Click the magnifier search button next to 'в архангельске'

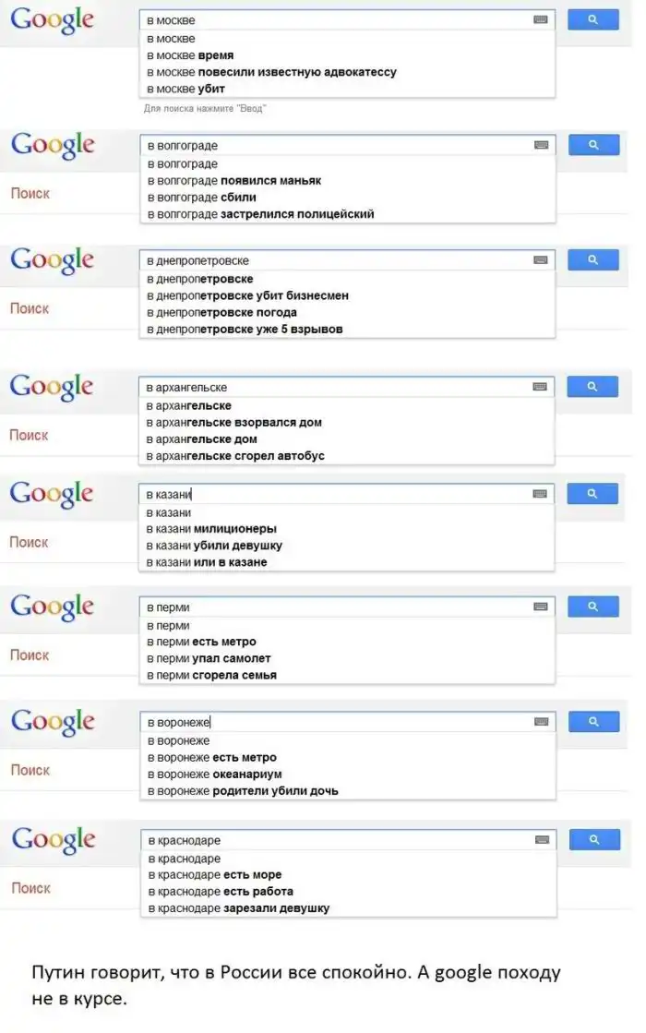click(x=592, y=387)
